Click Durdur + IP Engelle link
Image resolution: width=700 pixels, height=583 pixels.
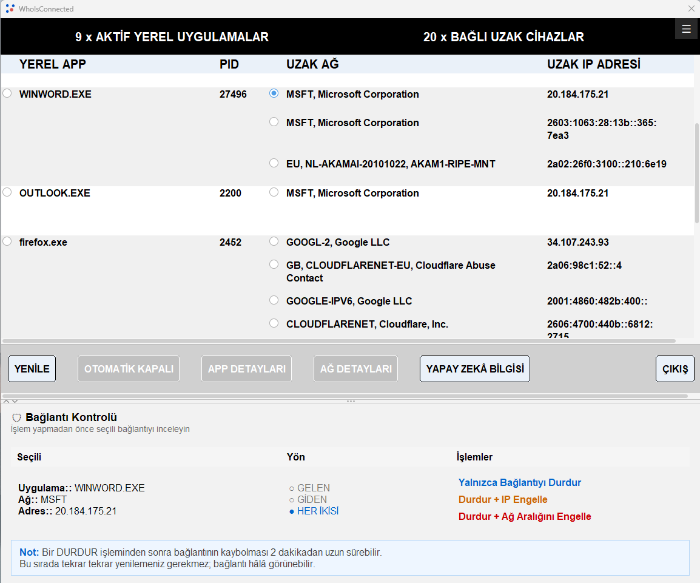[503, 499]
